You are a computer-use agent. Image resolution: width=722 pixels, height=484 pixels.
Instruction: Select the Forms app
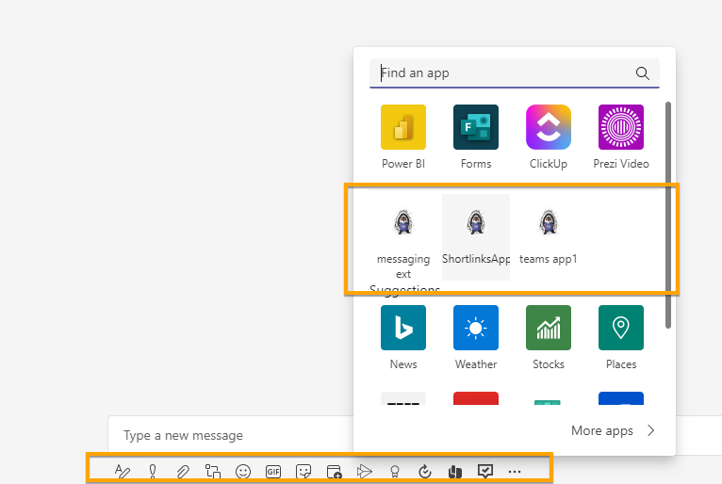(476, 137)
